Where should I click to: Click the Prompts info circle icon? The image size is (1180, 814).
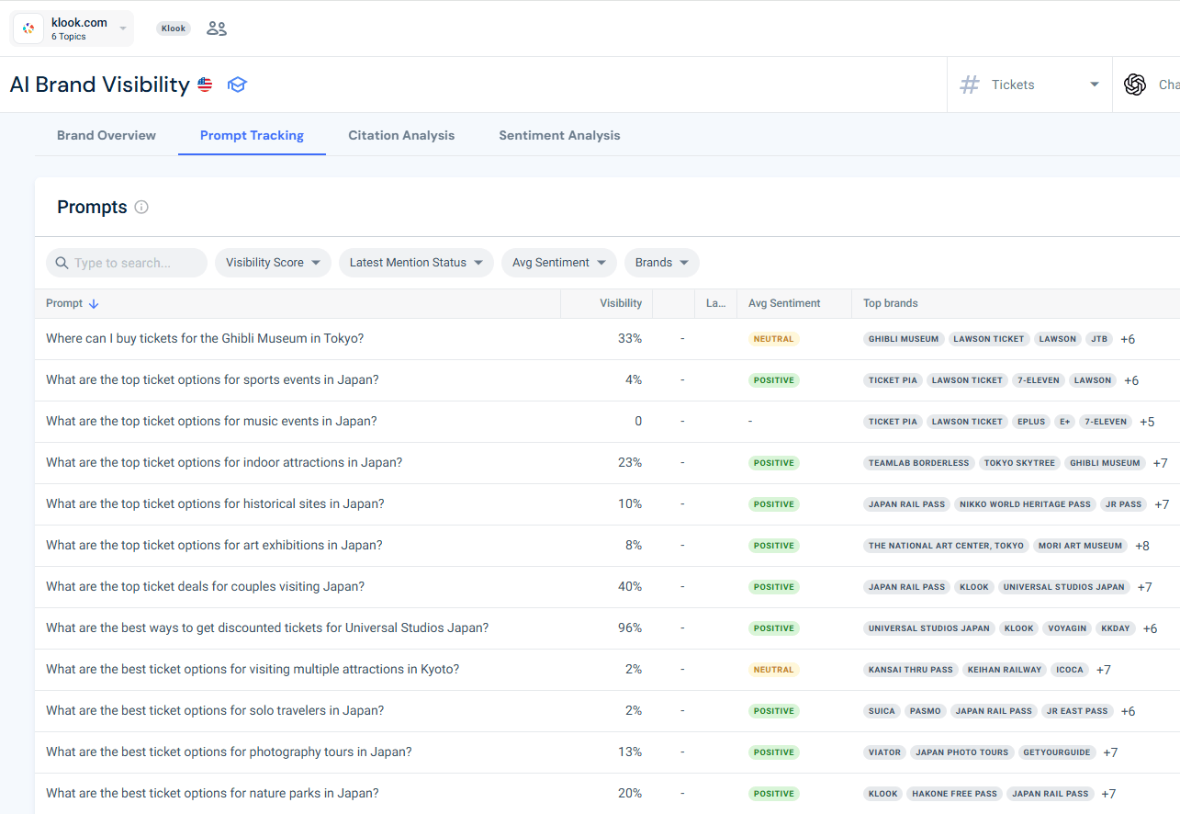(x=141, y=207)
